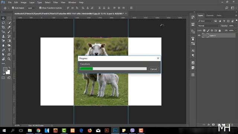Open the Search icon in options bar
Viewport: 238px width, 134px height.
(x=226, y=8)
